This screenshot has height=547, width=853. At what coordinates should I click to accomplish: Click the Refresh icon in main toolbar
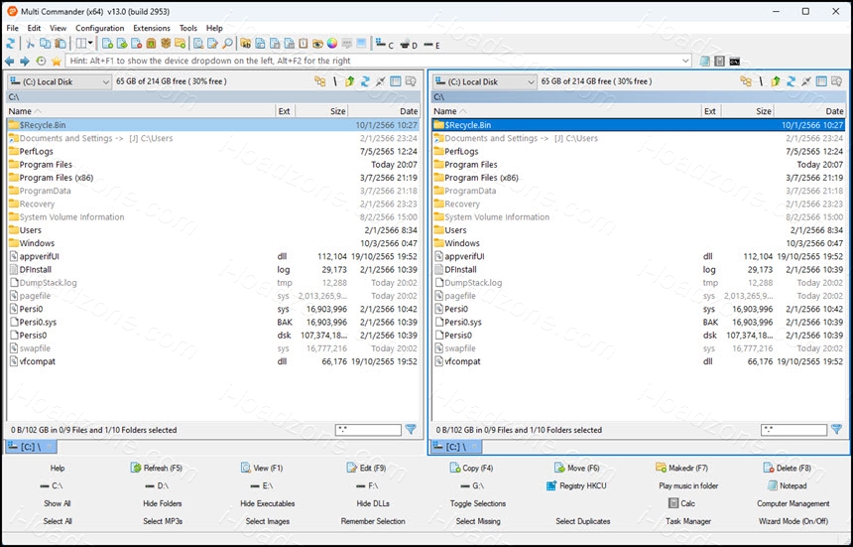pyautogui.click(x=11, y=44)
